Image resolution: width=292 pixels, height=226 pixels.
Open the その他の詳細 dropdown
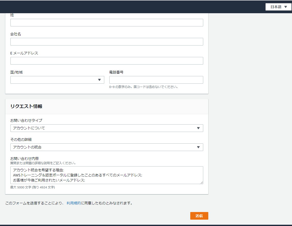click(107, 147)
